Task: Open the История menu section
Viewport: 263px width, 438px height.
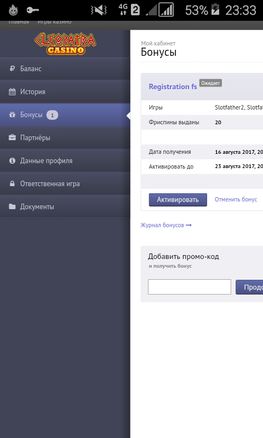Action: 65,91
